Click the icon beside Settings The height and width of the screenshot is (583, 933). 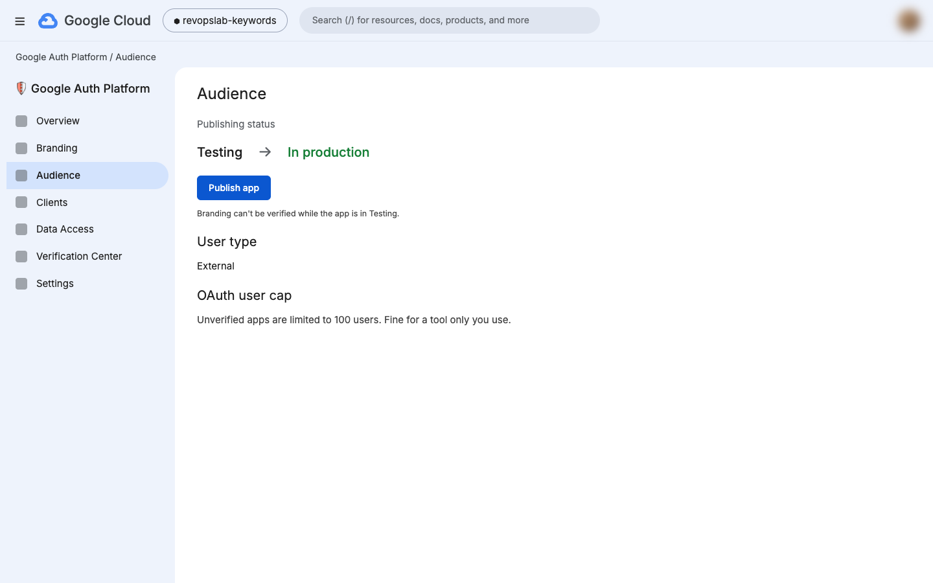pyautogui.click(x=21, y=284)
